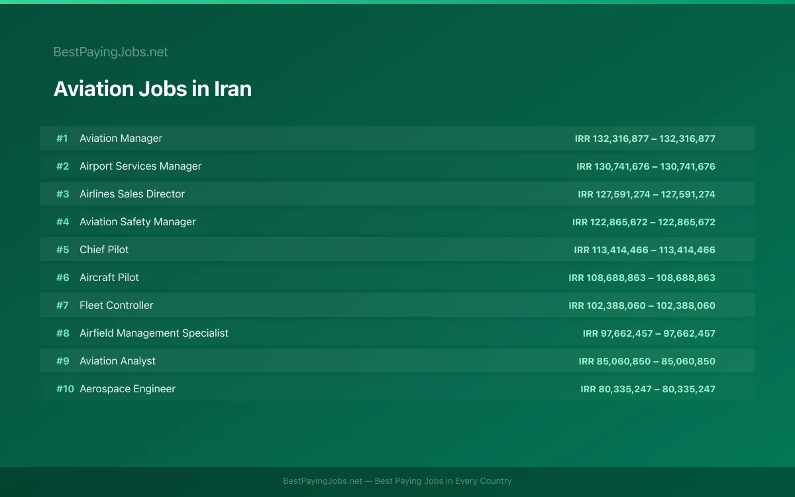Image resolution: width=795 pixels, height=497 pixels.
Task: Select the Aviation Manager job title
Action: pyautogui.click(x=121, y=138)
